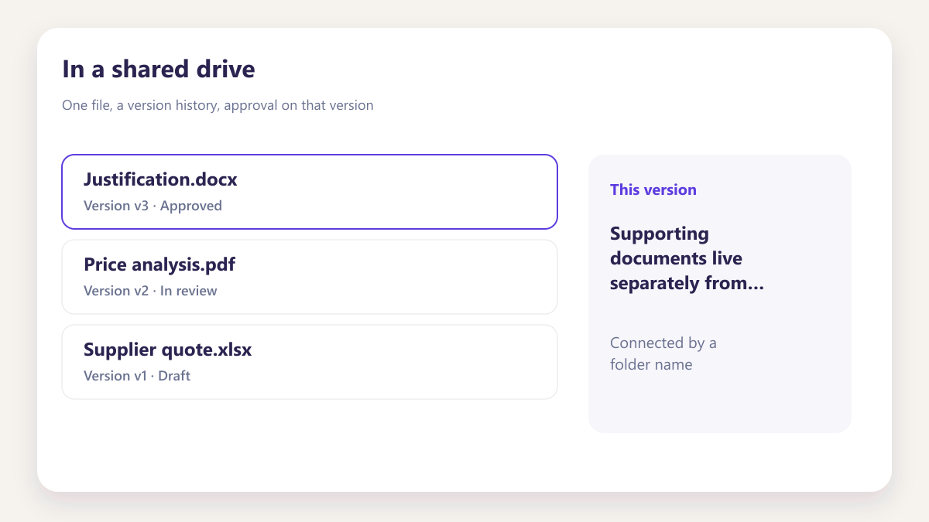
Task: Click the 'Connected by a folder name' text
Action: (663, 353)
